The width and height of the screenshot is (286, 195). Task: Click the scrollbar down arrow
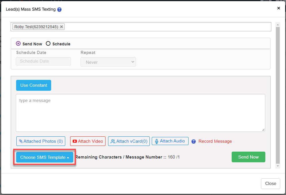(278, 166)
